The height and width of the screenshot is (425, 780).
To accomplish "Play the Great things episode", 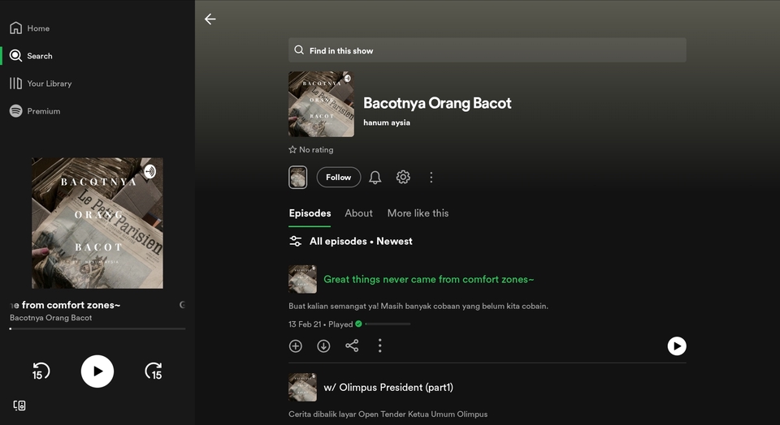I will (x=677, y=346).
